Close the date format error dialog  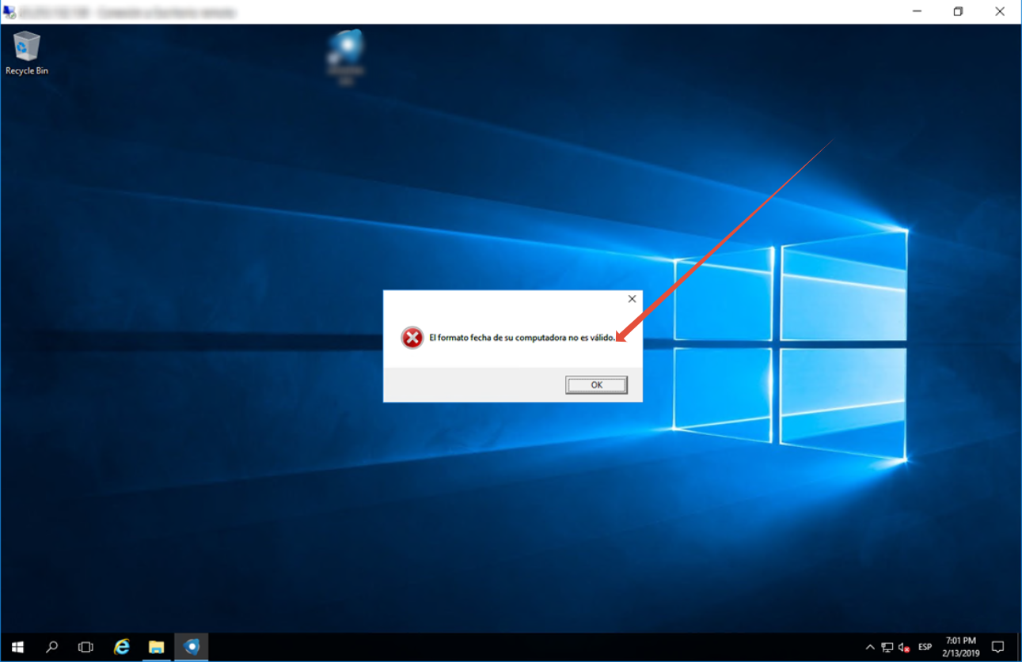[x=632, y=299]
